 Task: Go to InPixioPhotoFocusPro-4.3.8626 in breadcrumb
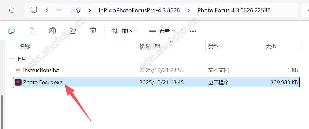pos(139,10)
